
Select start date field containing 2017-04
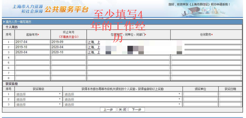(x=33, y=42)
